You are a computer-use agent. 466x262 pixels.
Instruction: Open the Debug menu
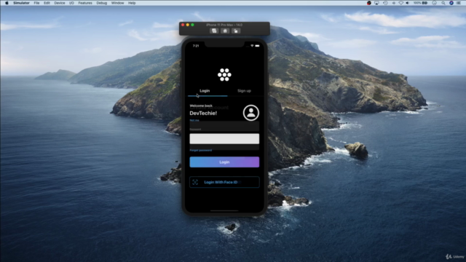(102, 3)
